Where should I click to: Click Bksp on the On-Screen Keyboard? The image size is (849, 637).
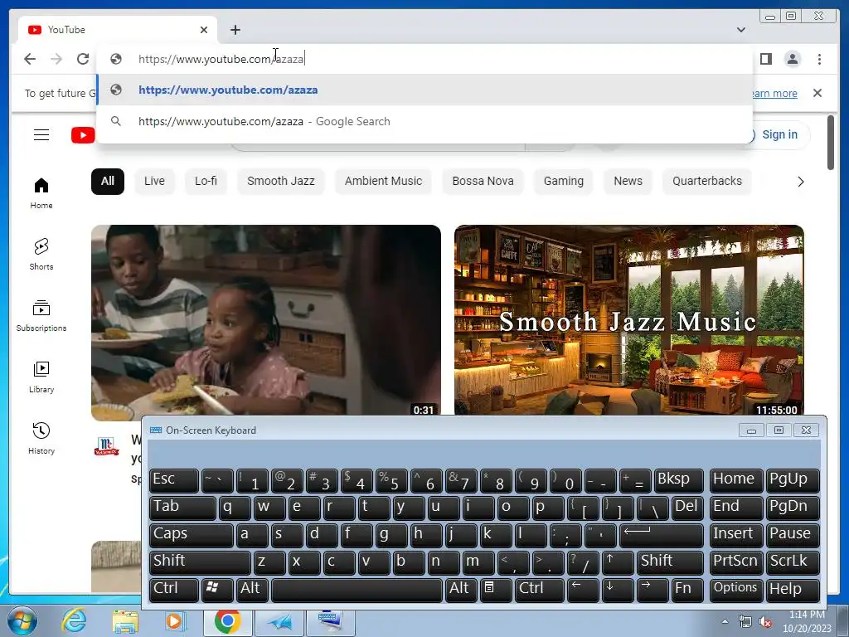tap(678, 480)
